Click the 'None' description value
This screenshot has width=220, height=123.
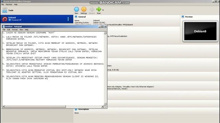tap(76, 113)
